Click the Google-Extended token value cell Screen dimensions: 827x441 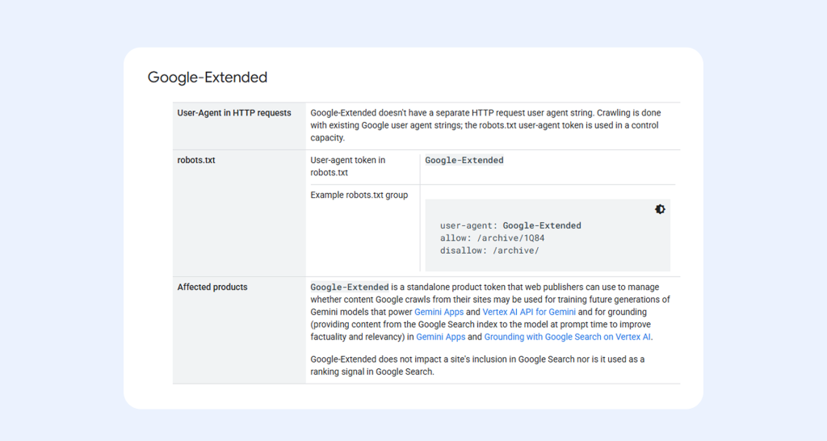(x=464, y=161)
